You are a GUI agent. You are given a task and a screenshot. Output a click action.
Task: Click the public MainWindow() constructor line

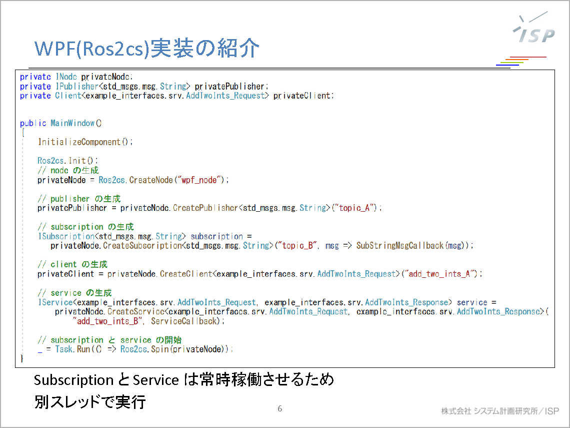click(60, 123)
